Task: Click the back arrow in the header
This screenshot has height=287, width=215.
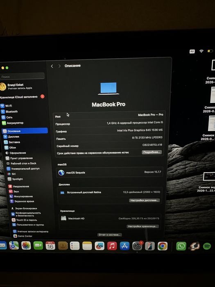Action: 52,66
